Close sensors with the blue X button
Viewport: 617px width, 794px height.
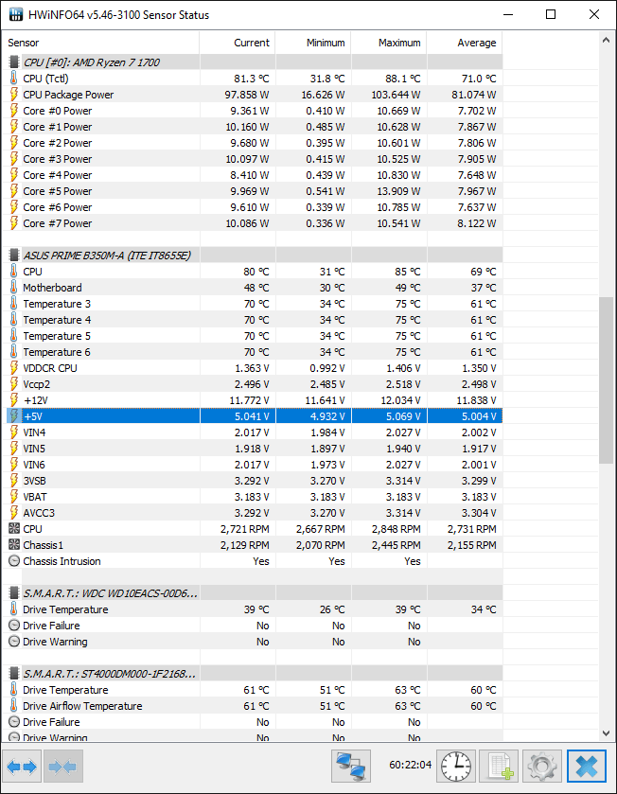coord(587,767)
